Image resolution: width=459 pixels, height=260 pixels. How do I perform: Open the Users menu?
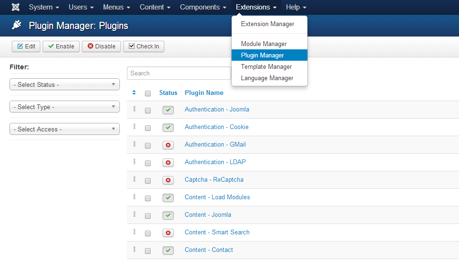pyautogui.click(x=81, y=7)
